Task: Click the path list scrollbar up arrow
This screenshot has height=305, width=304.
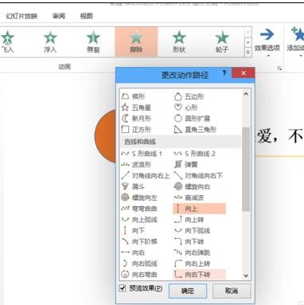Action: coord(246,94)
